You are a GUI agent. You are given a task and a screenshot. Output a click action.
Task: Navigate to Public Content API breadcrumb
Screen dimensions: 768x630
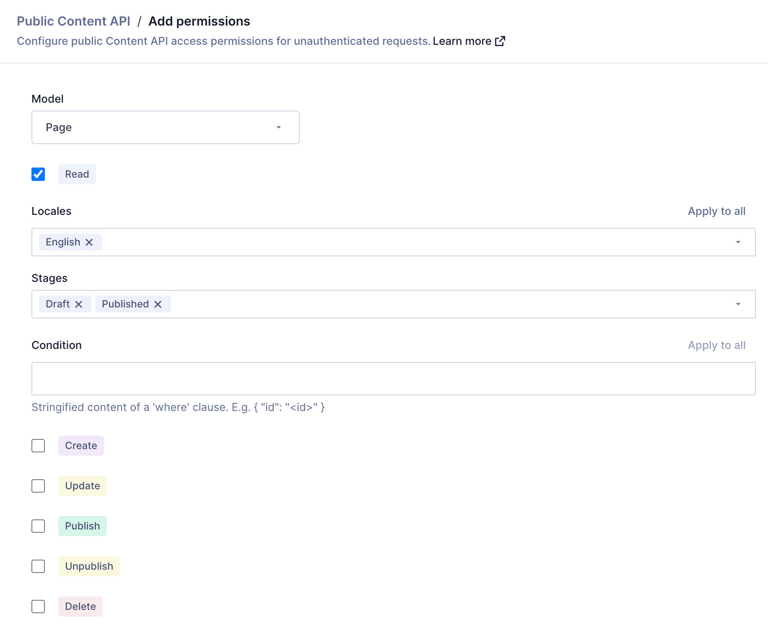[x=73, y=21]
